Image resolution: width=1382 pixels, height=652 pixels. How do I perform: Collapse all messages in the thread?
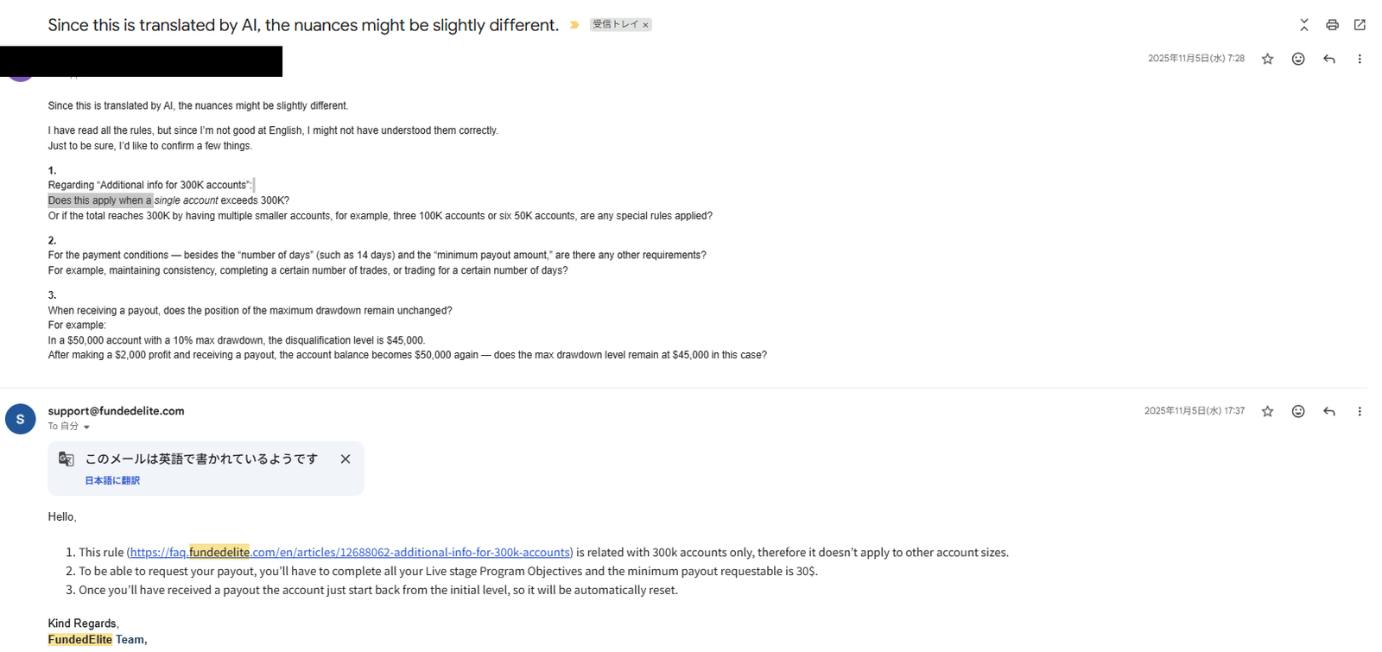pos(1304,25)
